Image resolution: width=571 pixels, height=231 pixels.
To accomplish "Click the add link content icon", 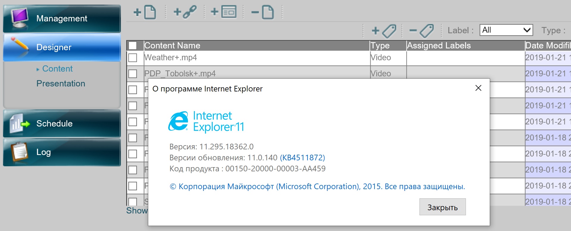I will click(x=185, y=12).
